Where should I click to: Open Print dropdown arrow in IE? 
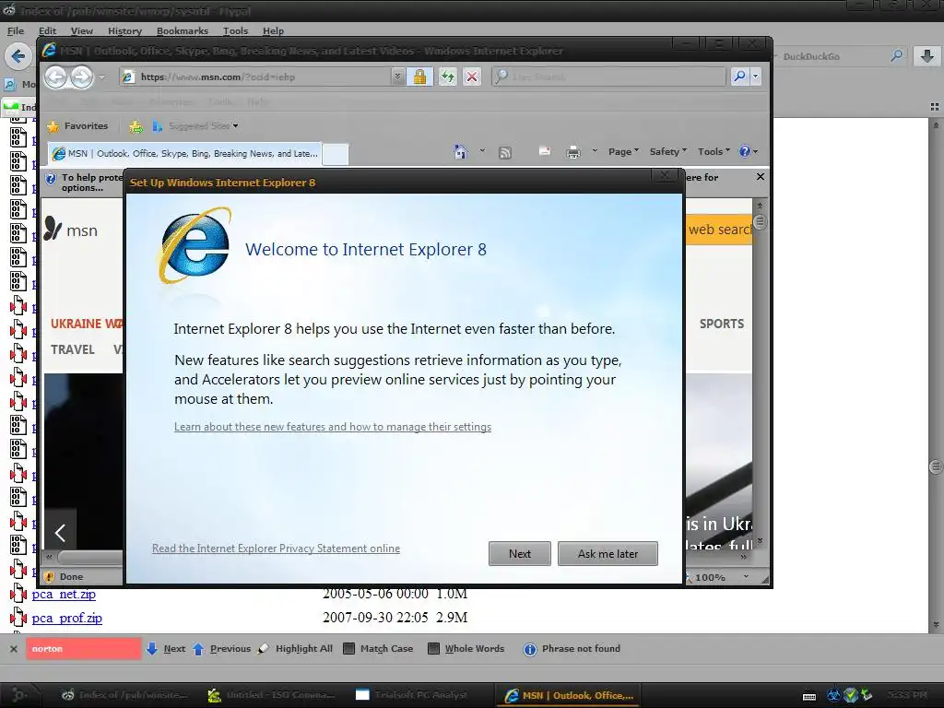click(x=595, y=151)
